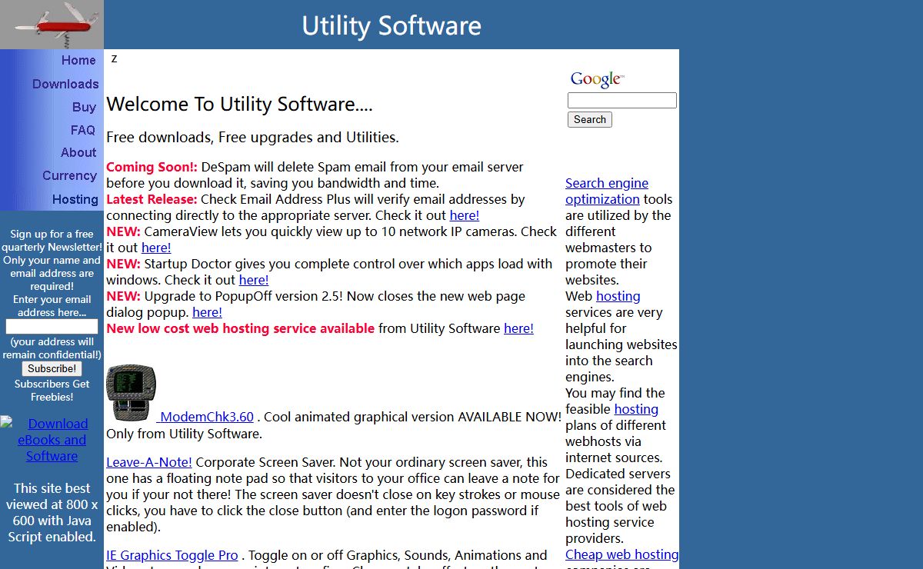Click the 'Coming Soon!:' red text

point(152,167)
